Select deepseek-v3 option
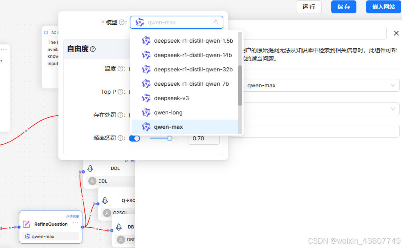The width and height of the screenshot is (402, 248). click(184, 98)
